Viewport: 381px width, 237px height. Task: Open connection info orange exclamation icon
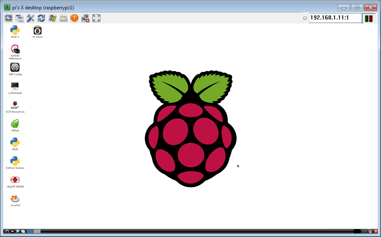(x=74, y=18)
